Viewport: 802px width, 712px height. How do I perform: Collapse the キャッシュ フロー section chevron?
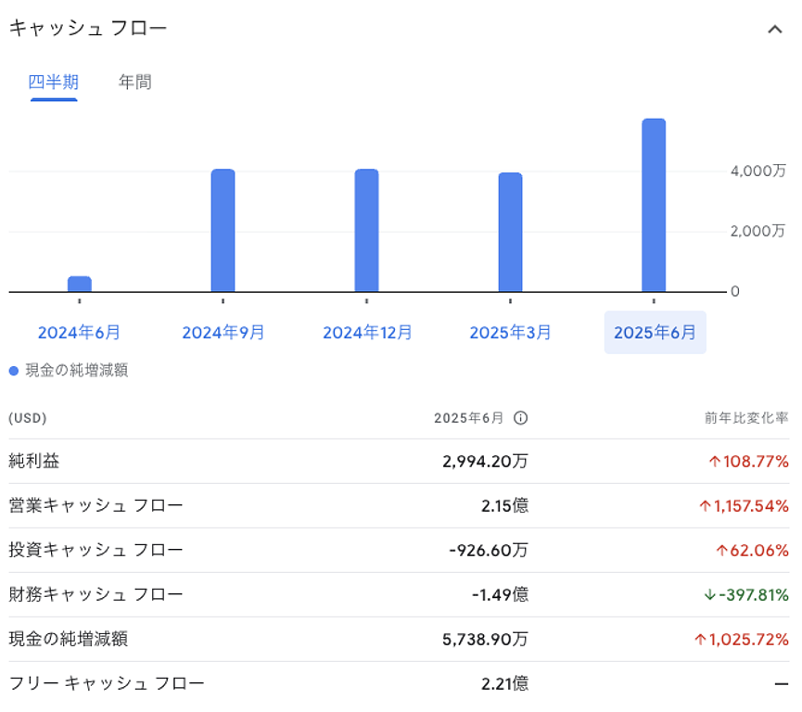(775, 30)
